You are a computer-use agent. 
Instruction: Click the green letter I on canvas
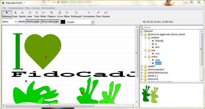pyautogui.click(x=18, y=51)
